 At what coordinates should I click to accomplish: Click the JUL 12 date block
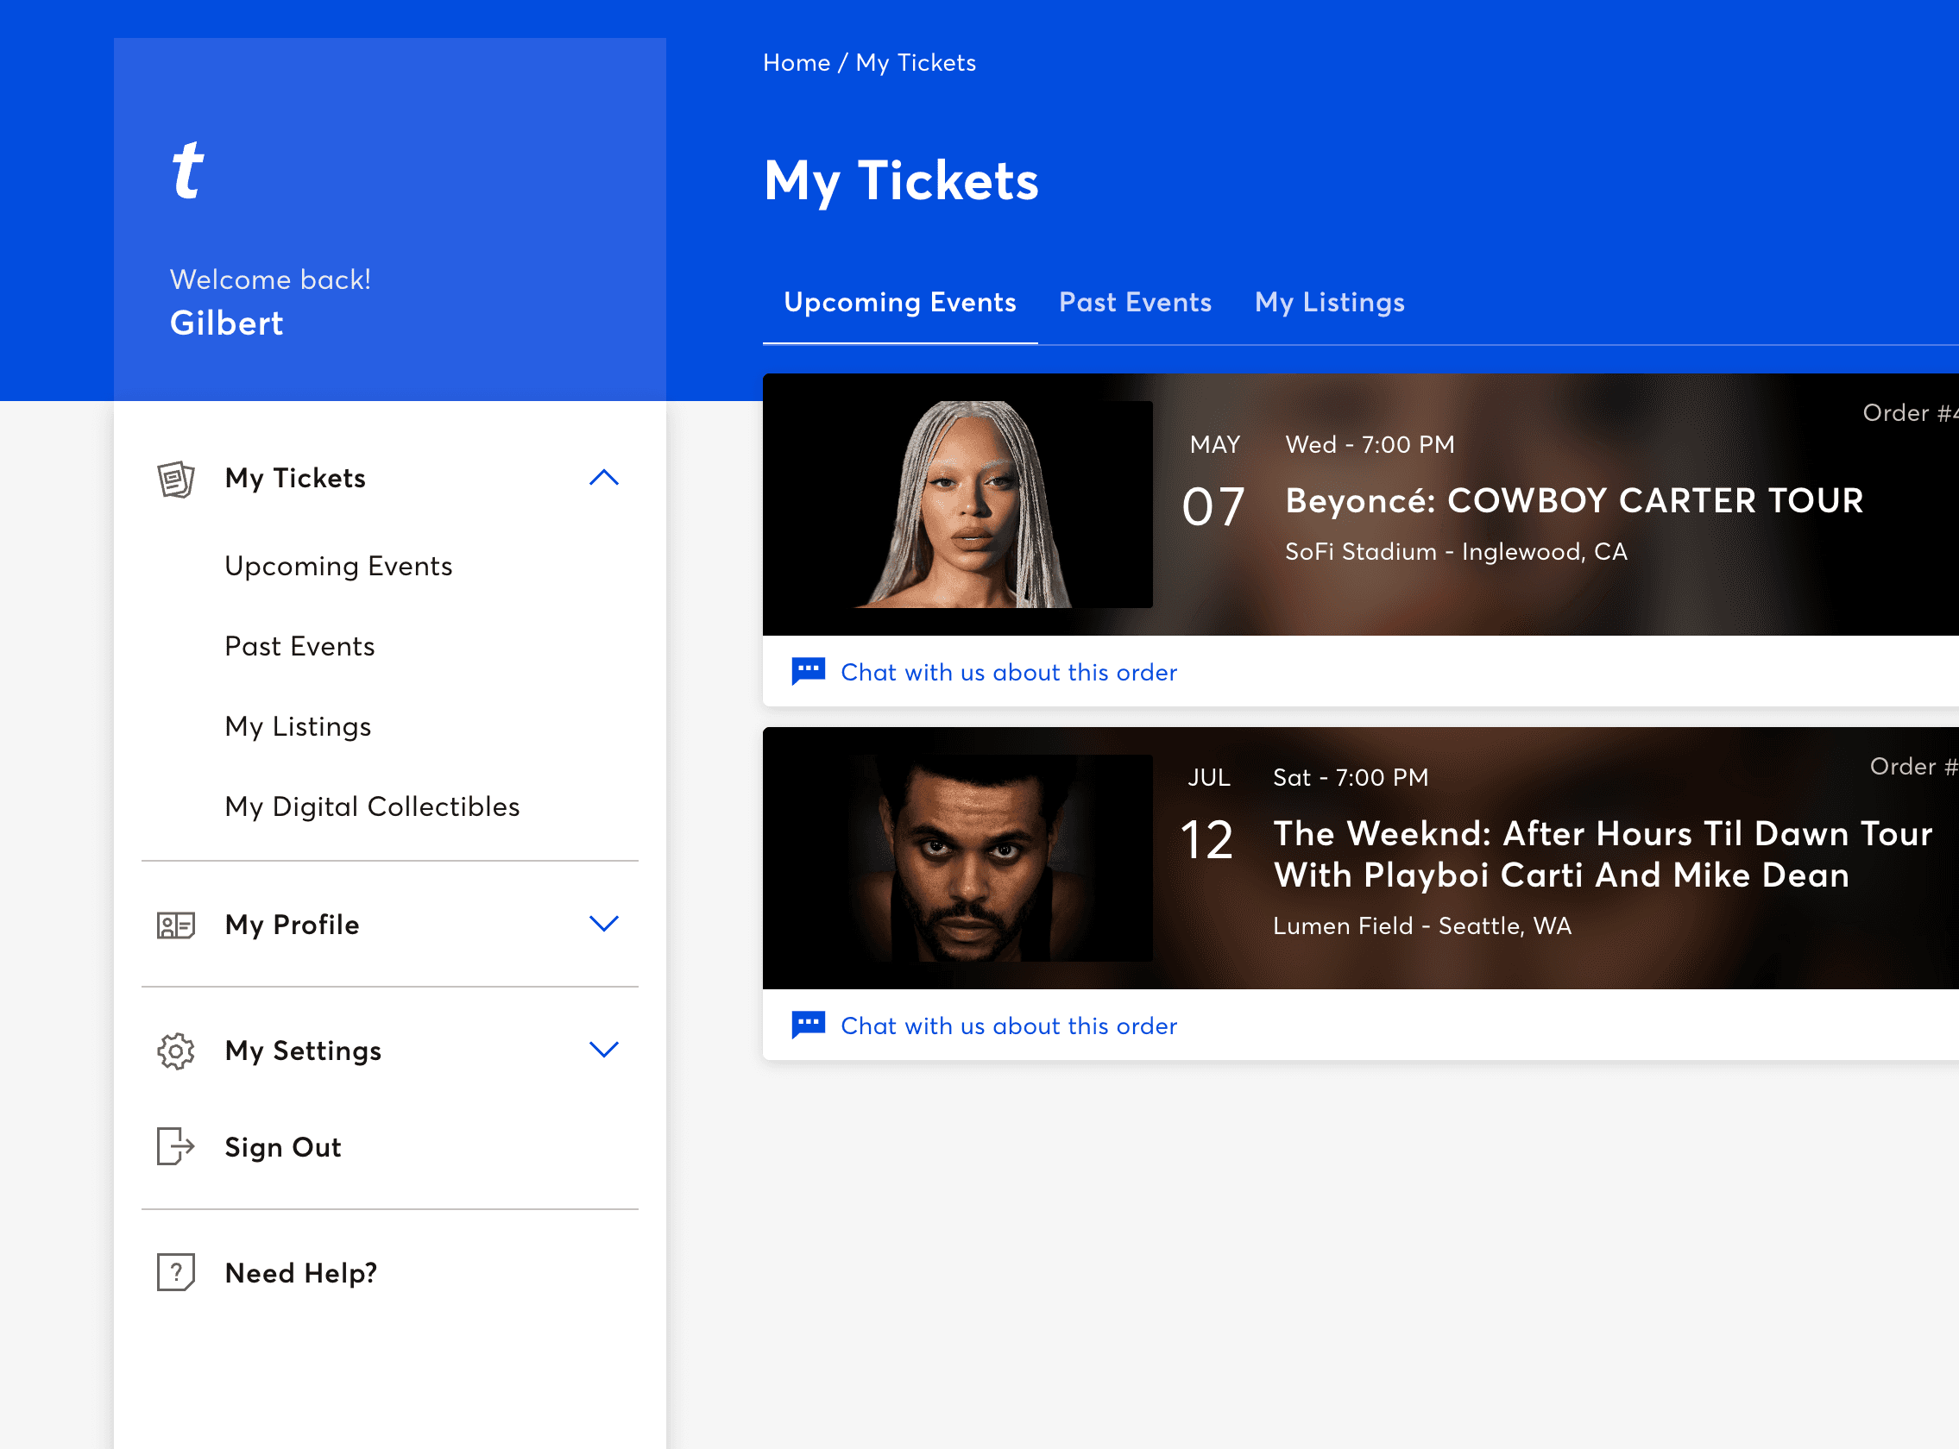click(1206, 814)
